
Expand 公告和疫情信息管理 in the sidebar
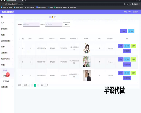(7, 41)
